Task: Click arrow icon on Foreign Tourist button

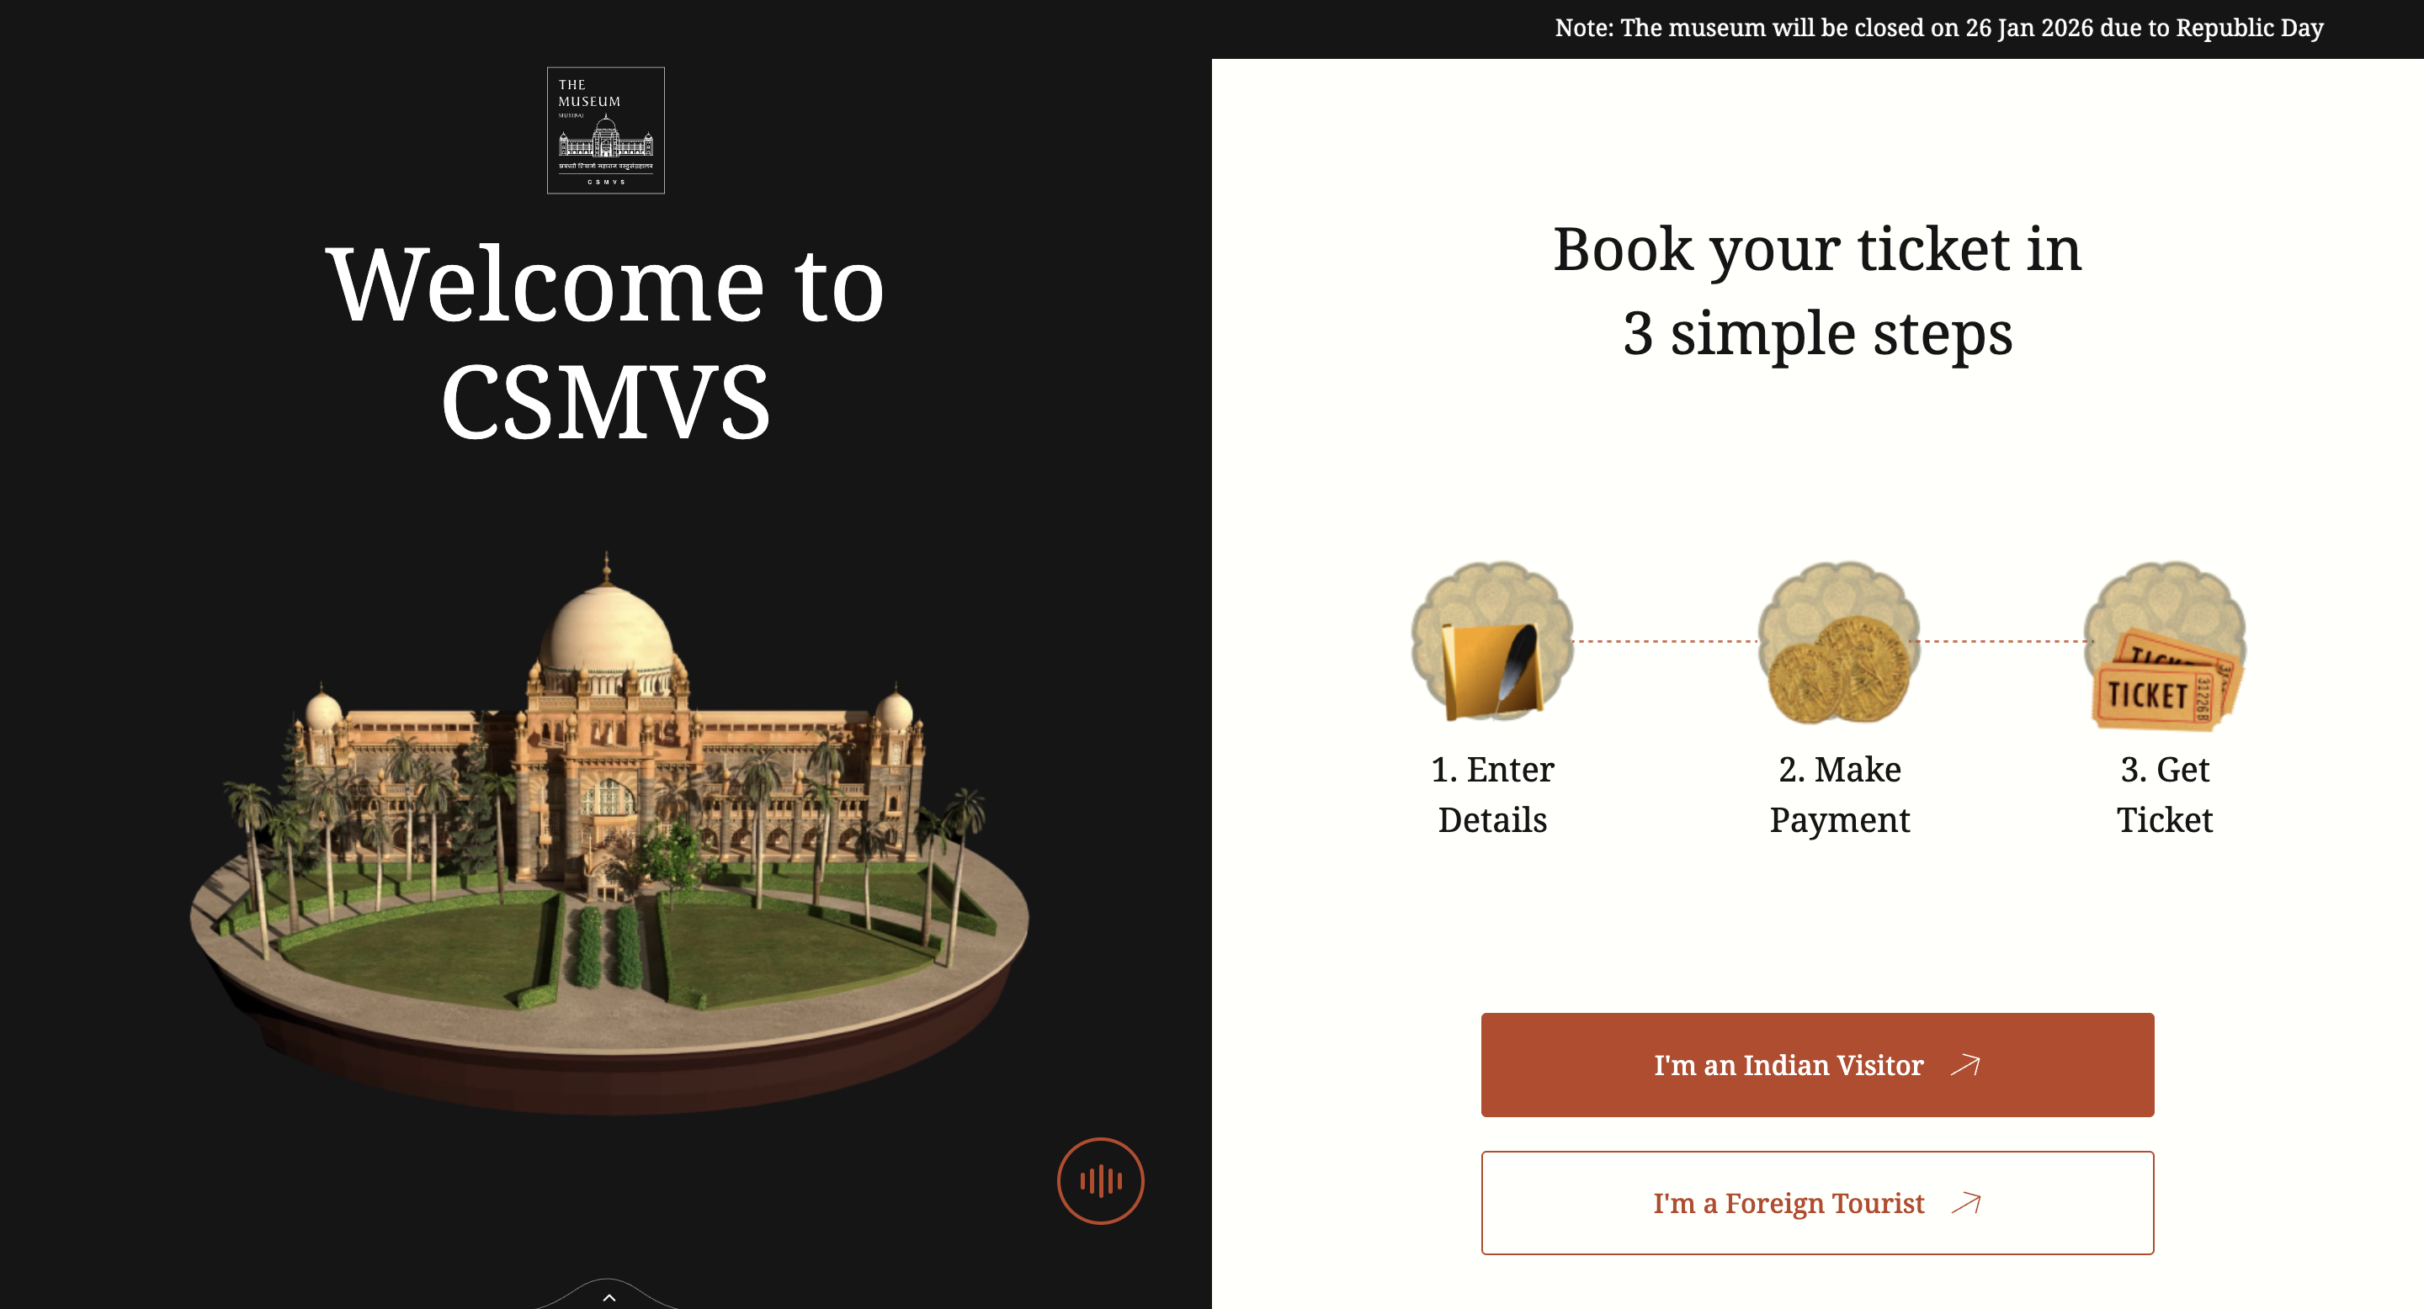Action: [1966, 1203]
